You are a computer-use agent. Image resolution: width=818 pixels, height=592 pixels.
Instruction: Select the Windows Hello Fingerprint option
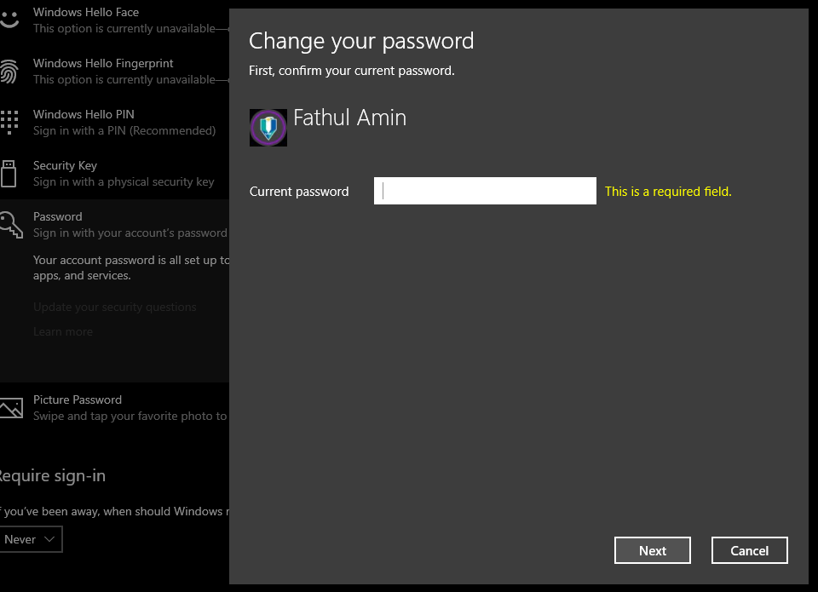click(x=114, y=72)
